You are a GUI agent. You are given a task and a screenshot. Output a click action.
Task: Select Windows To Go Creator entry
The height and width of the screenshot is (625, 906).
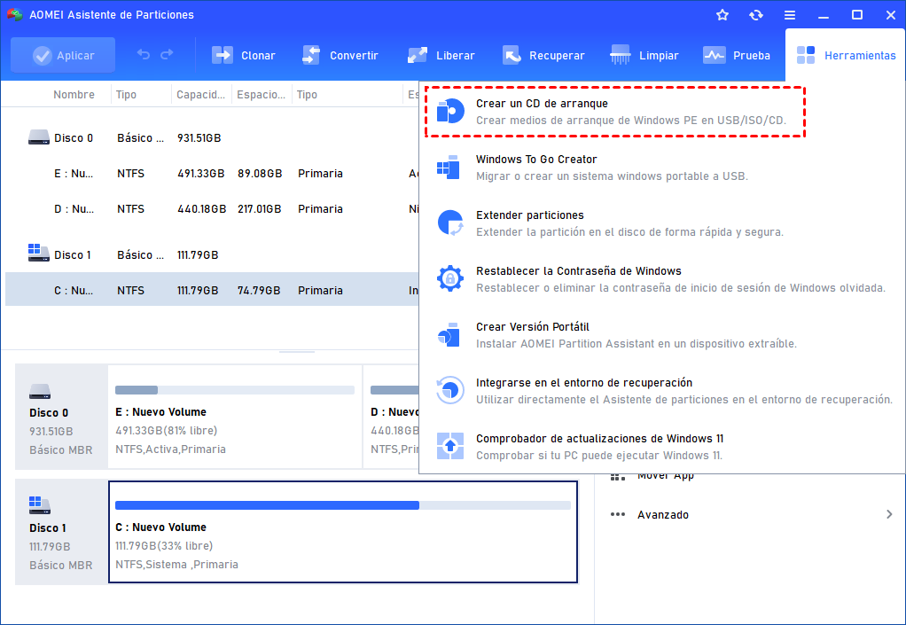(662, 168)
